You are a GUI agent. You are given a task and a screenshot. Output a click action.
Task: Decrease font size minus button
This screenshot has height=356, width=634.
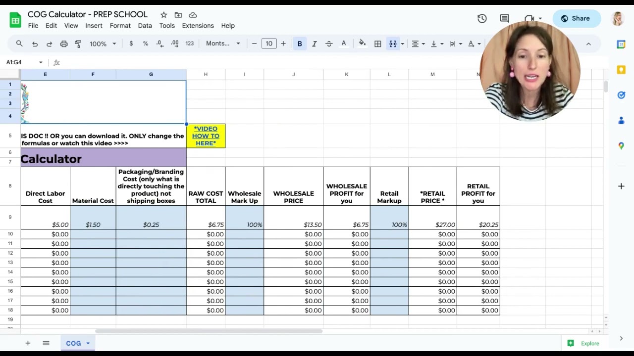[x=254, y=44]
